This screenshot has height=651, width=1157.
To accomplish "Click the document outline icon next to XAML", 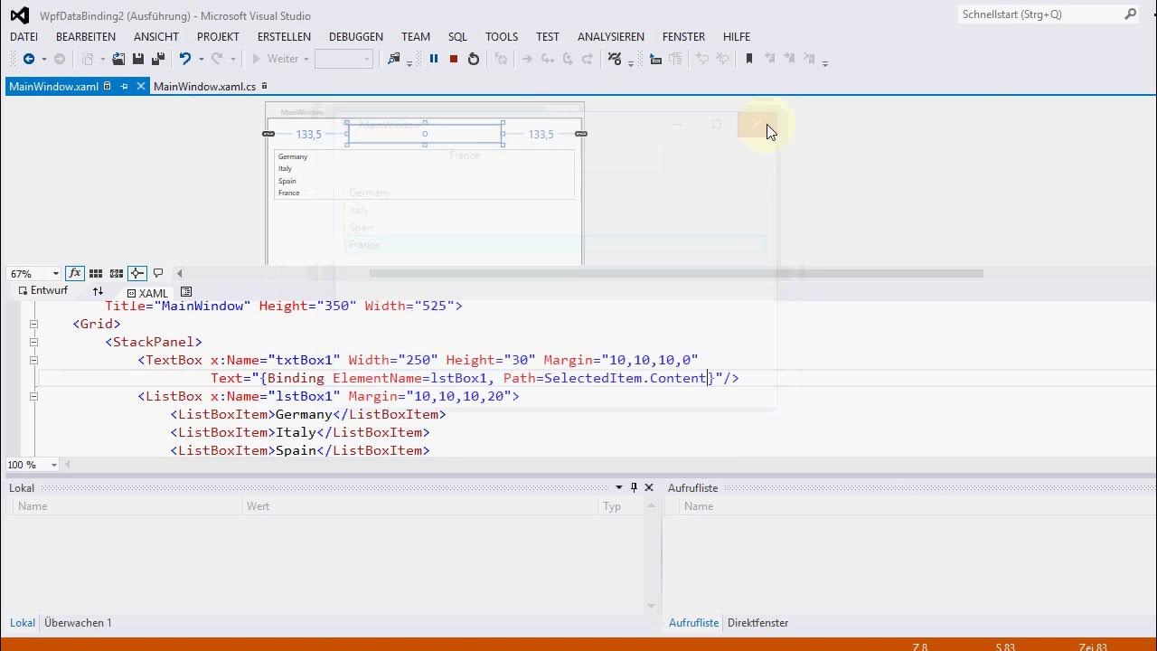I will 186,292.
